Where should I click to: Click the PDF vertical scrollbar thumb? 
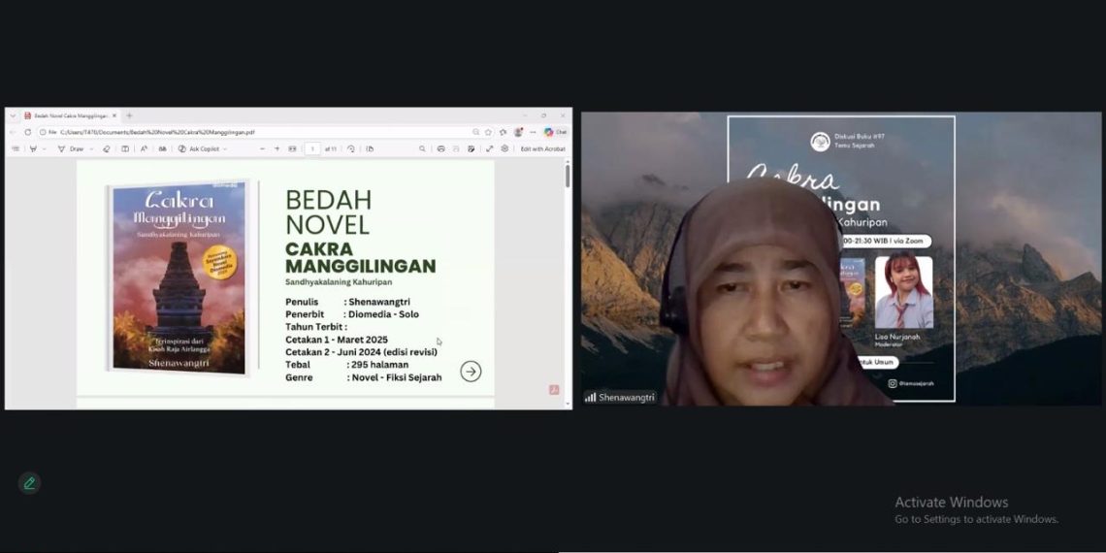point(568,175)
